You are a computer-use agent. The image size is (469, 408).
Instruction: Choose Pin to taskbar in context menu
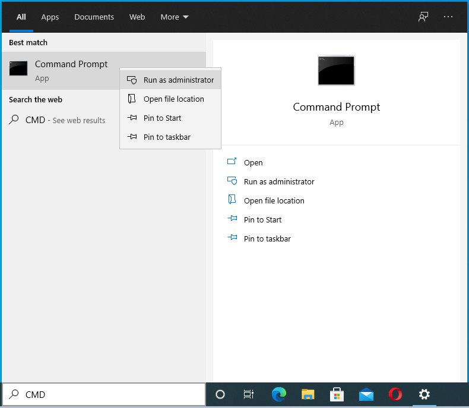(167, 137)
